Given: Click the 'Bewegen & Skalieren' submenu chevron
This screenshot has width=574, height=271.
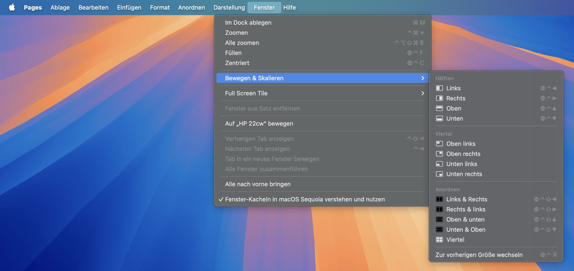Looking at the screenshot, I should (x=423, y=78).
